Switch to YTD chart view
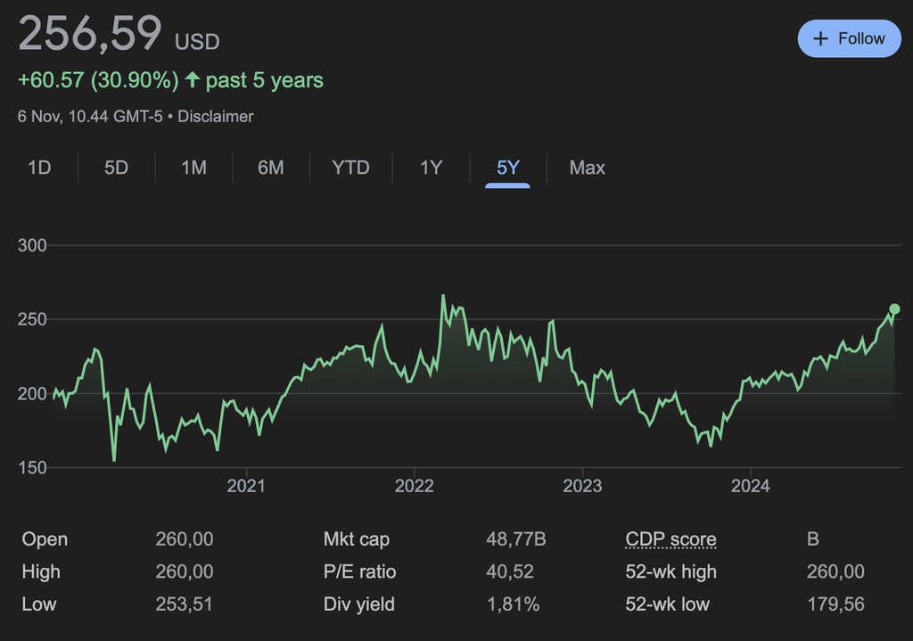The width and height of the screenshot is (913, 641). coord(350,168)
